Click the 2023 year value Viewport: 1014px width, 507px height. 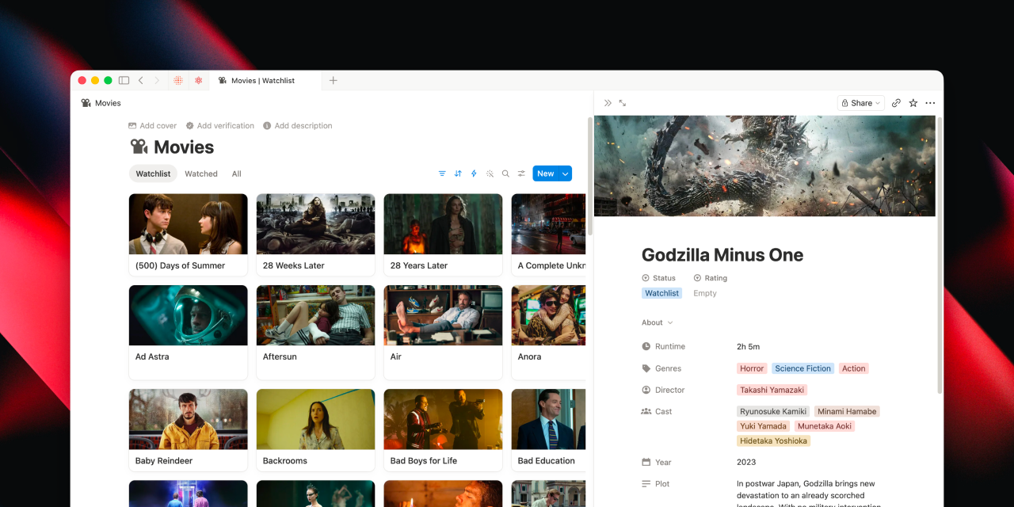[x=746, y=462]
